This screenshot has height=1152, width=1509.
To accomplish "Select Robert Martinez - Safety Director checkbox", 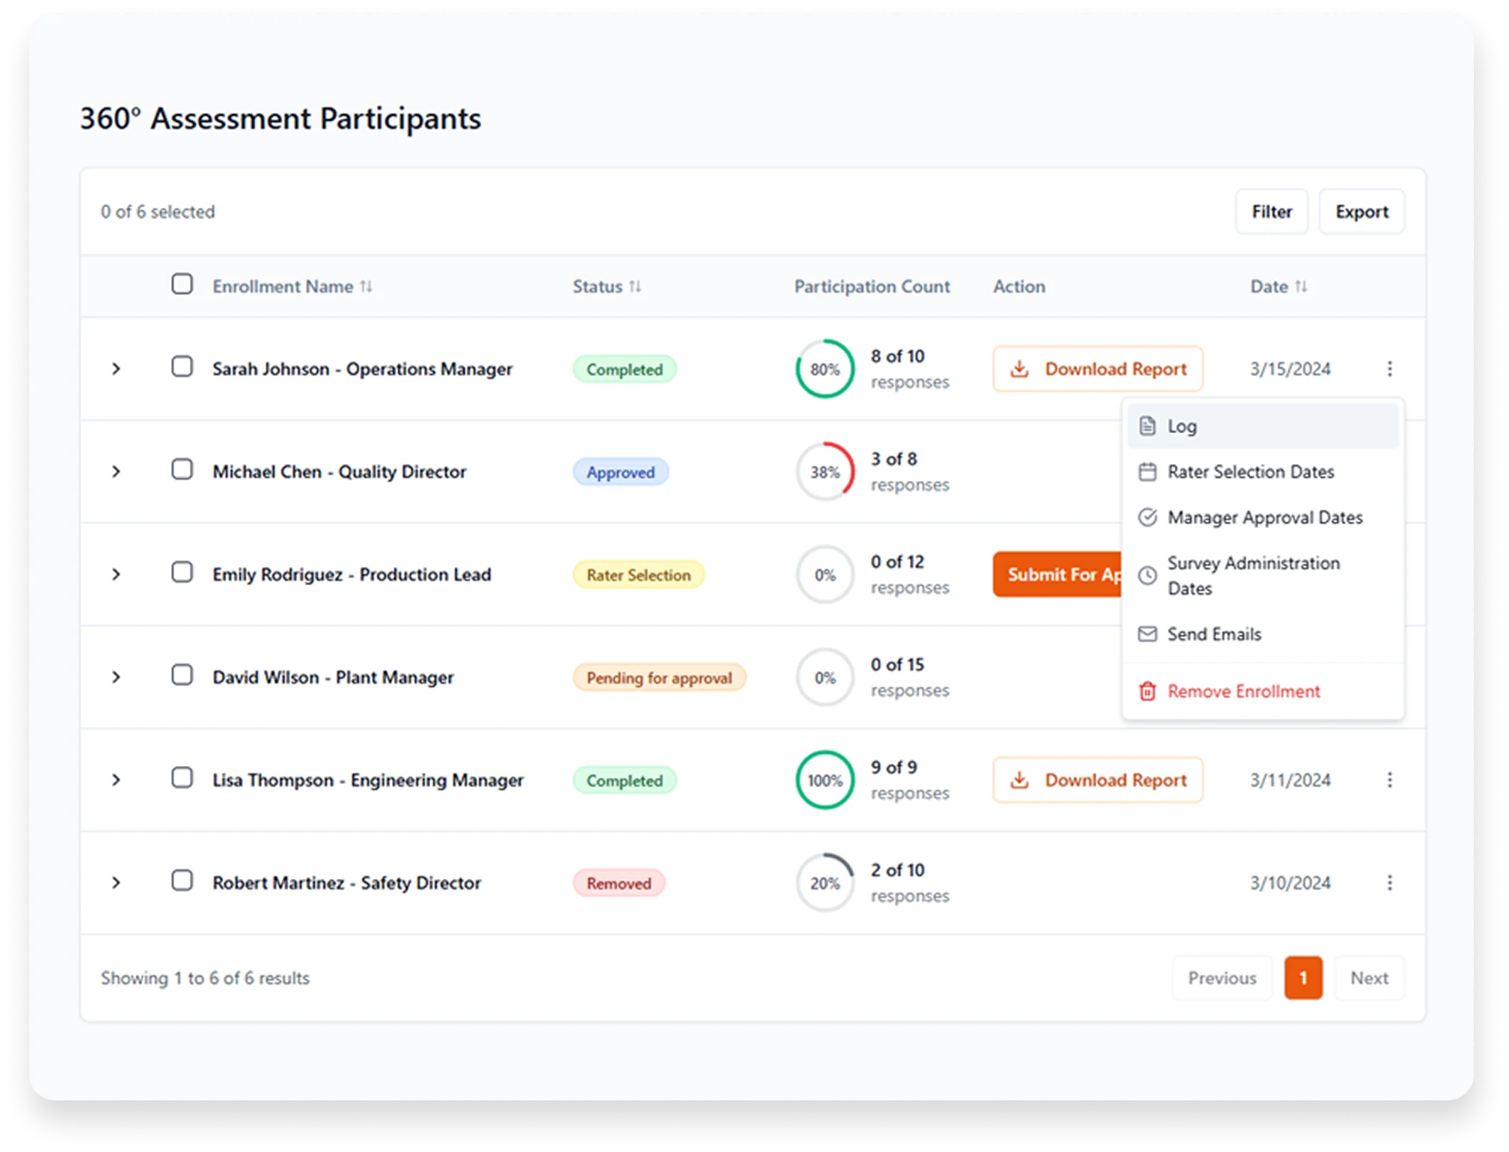I will point(182,880).
